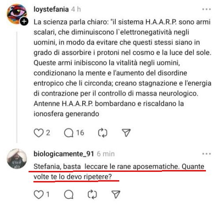
Task: Reply to biologicamente_91's comment
Action: (x=69, y=194)
